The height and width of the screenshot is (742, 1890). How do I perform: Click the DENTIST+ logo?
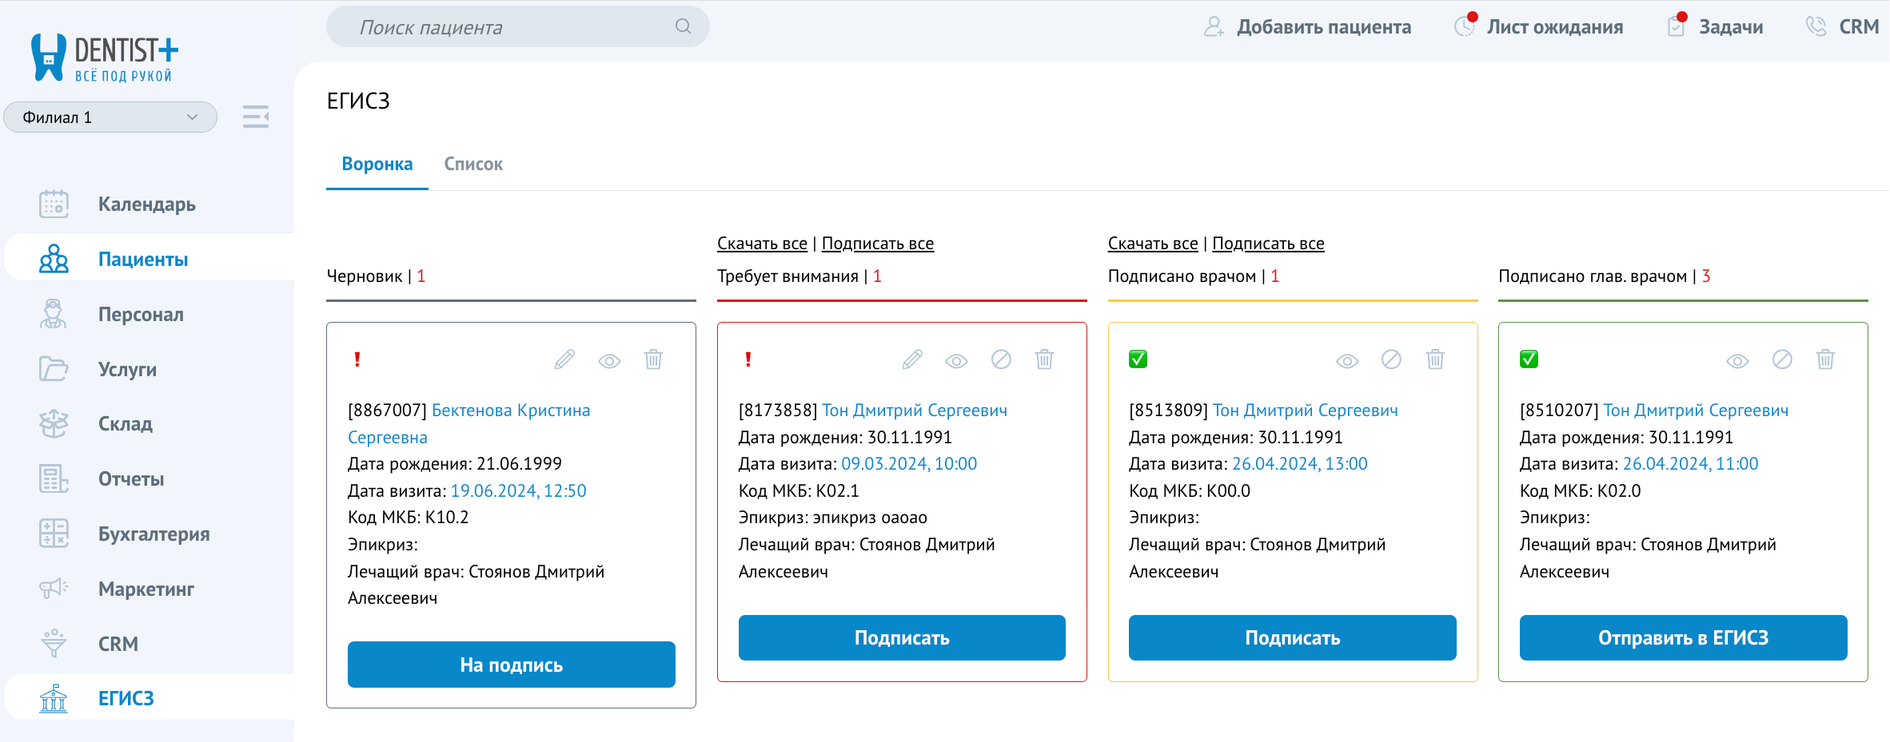[x=104, y=58]
